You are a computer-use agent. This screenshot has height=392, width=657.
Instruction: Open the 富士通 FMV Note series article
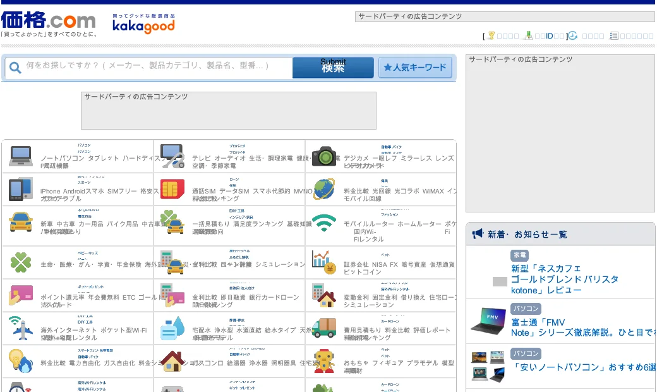coord(583,328)
